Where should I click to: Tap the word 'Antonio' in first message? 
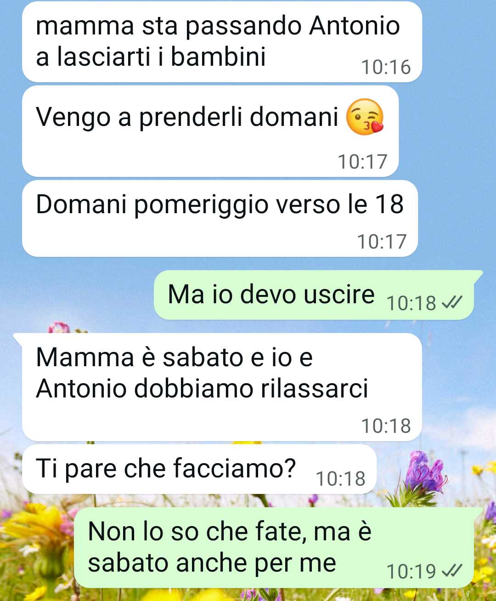(x=354, y=25)
